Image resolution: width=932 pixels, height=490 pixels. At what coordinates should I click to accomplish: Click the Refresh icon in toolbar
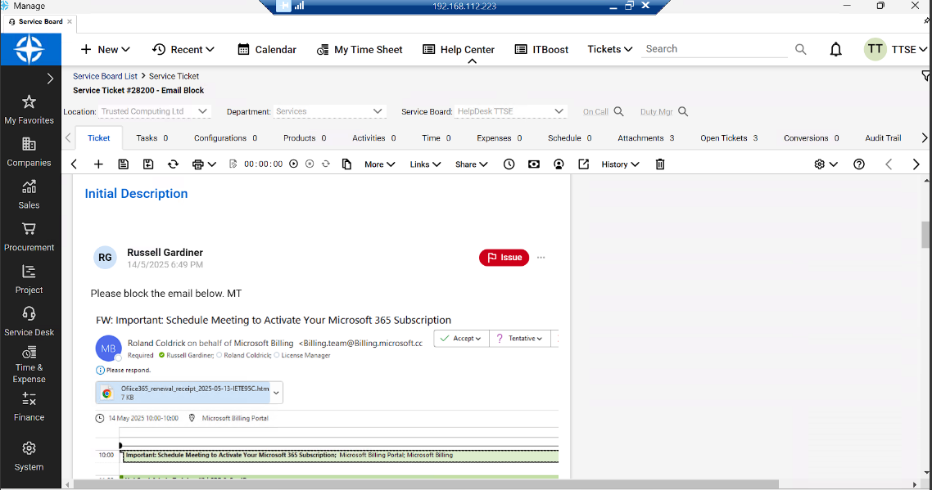(173, 164)
